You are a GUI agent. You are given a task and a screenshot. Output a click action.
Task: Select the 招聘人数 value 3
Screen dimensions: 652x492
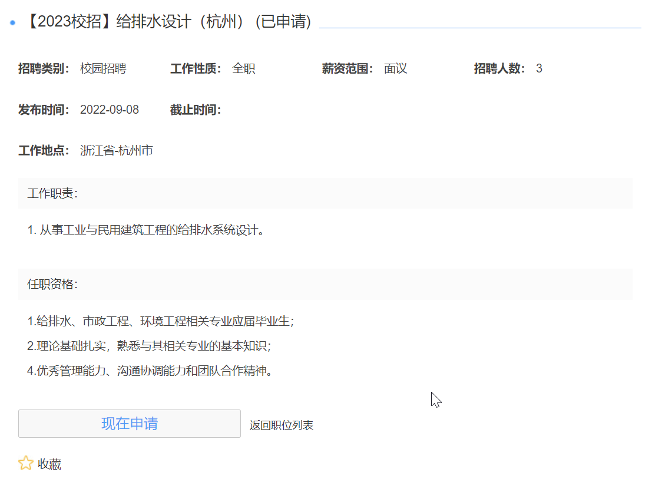click(539, 68)
